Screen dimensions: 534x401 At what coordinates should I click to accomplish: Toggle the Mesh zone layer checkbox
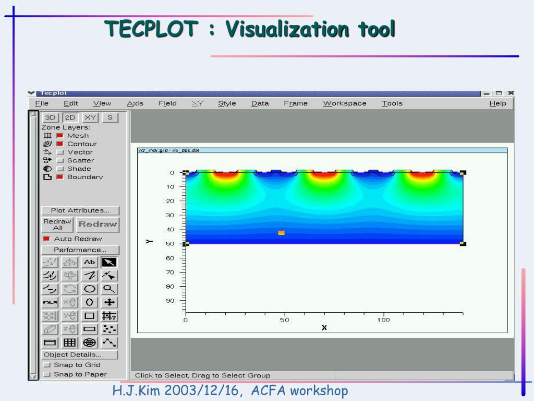point(60,135)
